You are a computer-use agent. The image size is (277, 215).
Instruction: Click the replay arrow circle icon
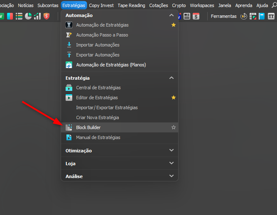244,16
